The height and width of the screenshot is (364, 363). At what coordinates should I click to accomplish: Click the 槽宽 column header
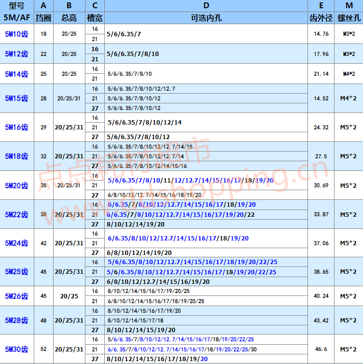pyautogui.click(x=95, y=18)
